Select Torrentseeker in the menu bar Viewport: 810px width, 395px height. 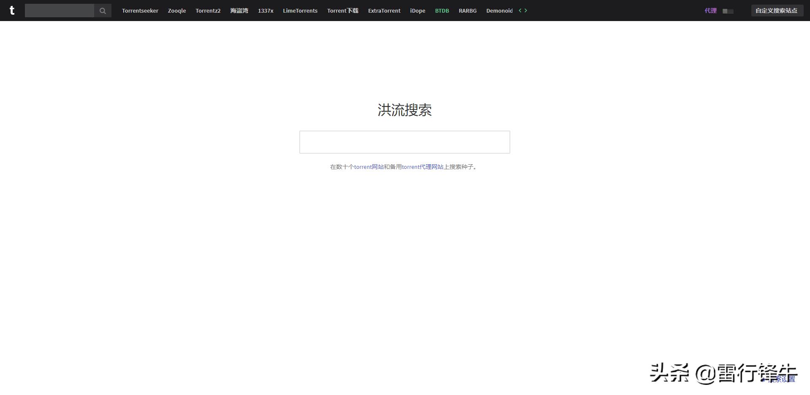click(x=140, y=11)
